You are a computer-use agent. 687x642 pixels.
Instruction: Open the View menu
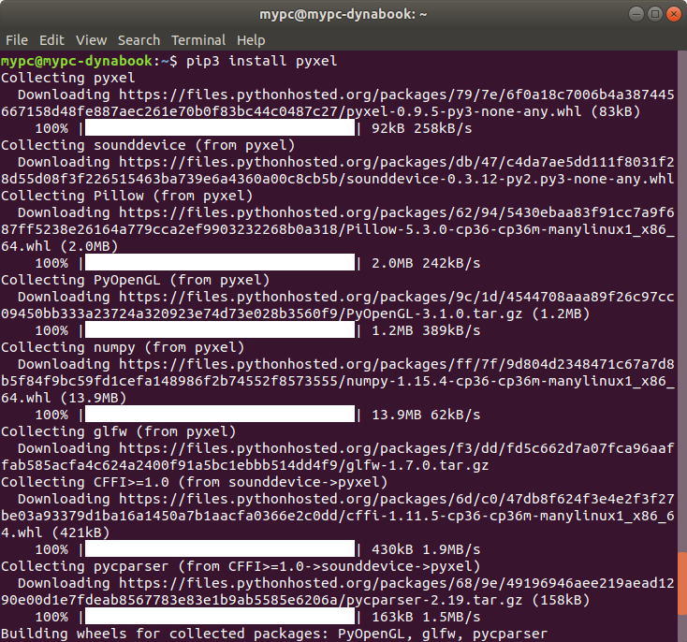point(91,40)
